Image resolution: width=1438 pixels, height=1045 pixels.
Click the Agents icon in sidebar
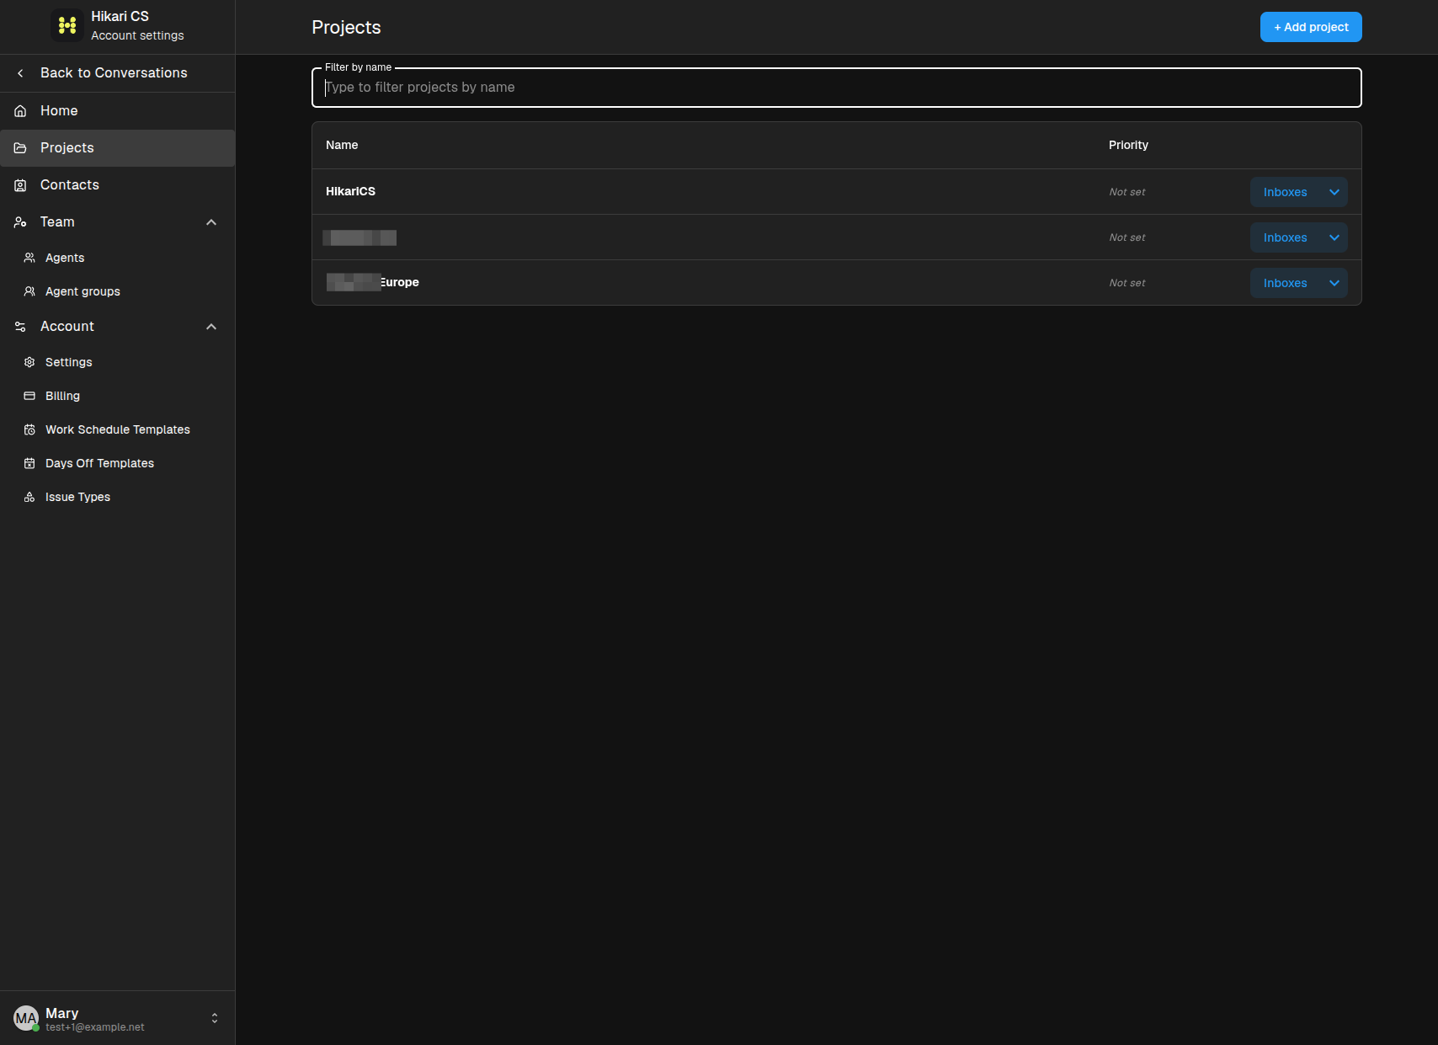pyautogui.click(x=29, y=258)
